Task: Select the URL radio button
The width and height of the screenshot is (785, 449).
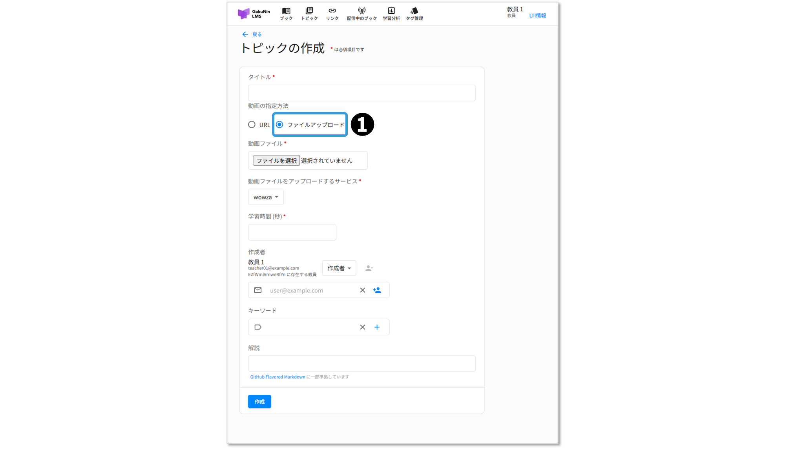Action: click(252, 125)
